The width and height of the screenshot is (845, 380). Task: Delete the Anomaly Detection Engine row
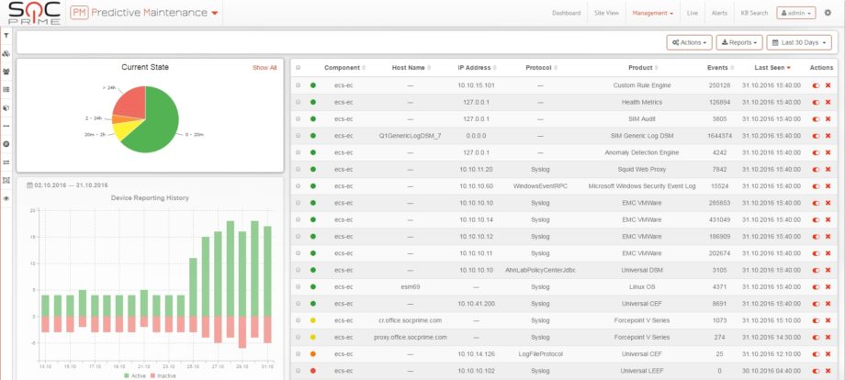(x=828, y=153)
